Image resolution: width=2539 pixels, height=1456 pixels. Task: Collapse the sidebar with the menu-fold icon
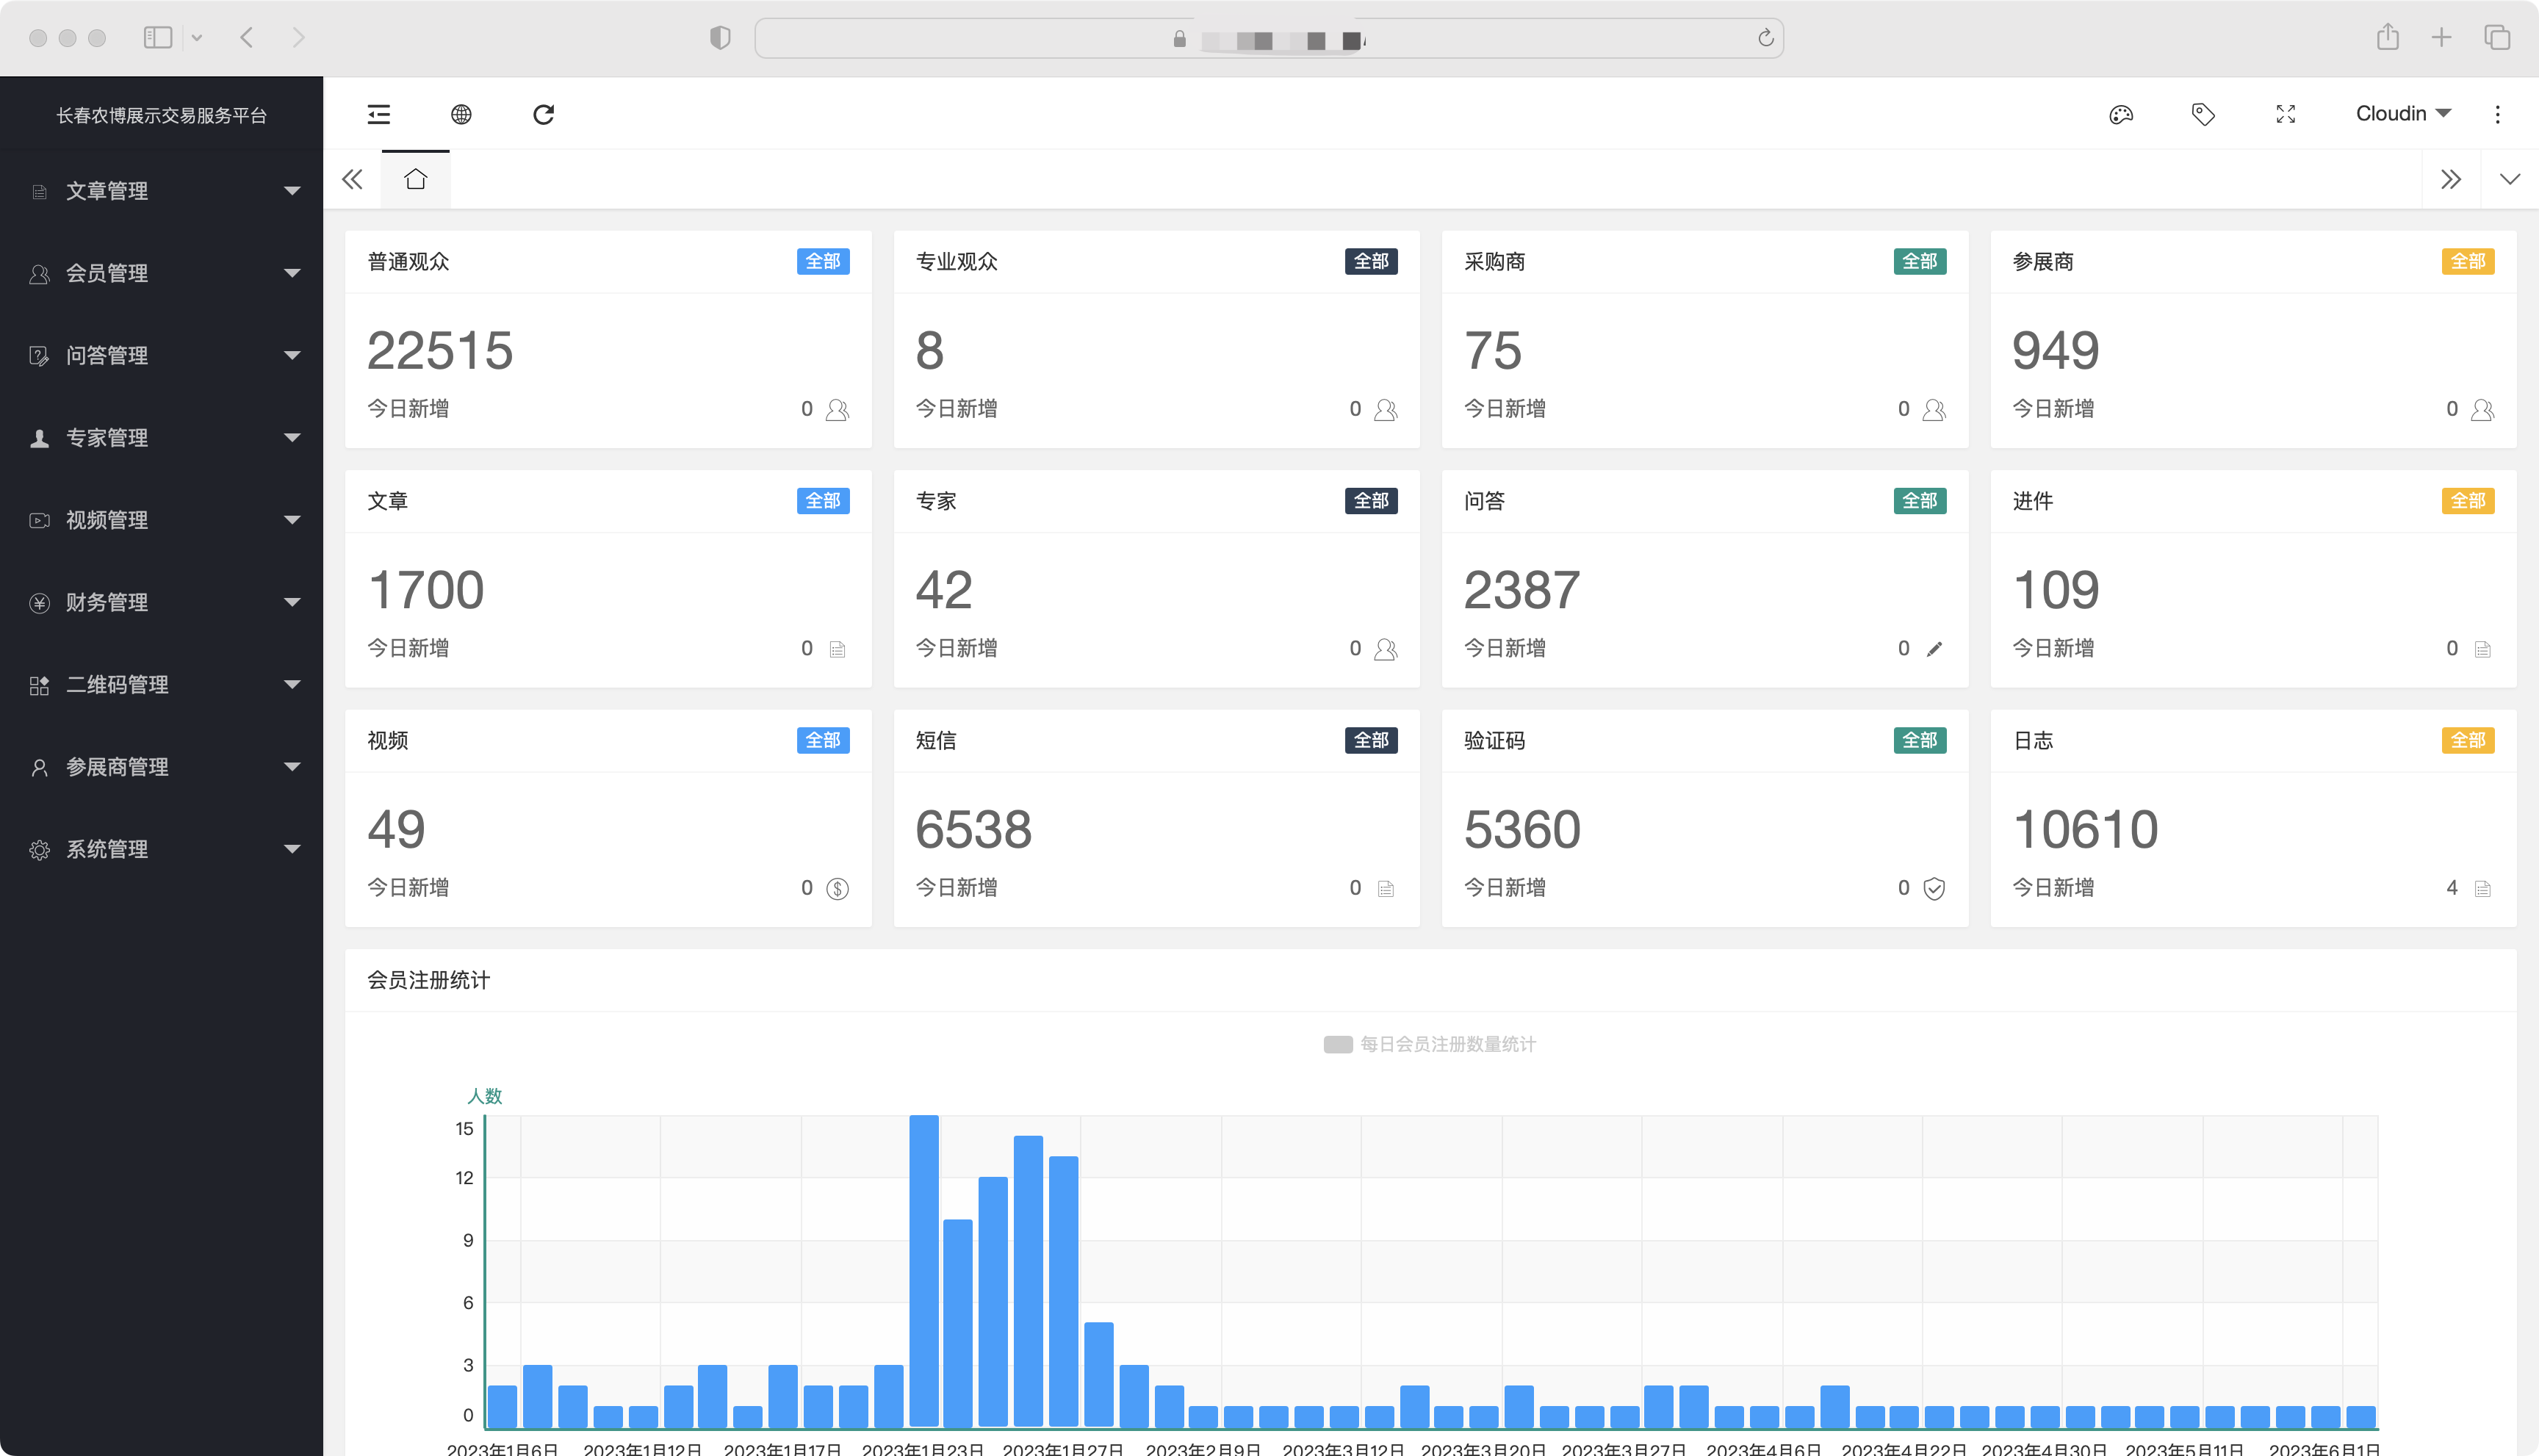[x=379, y=114]
